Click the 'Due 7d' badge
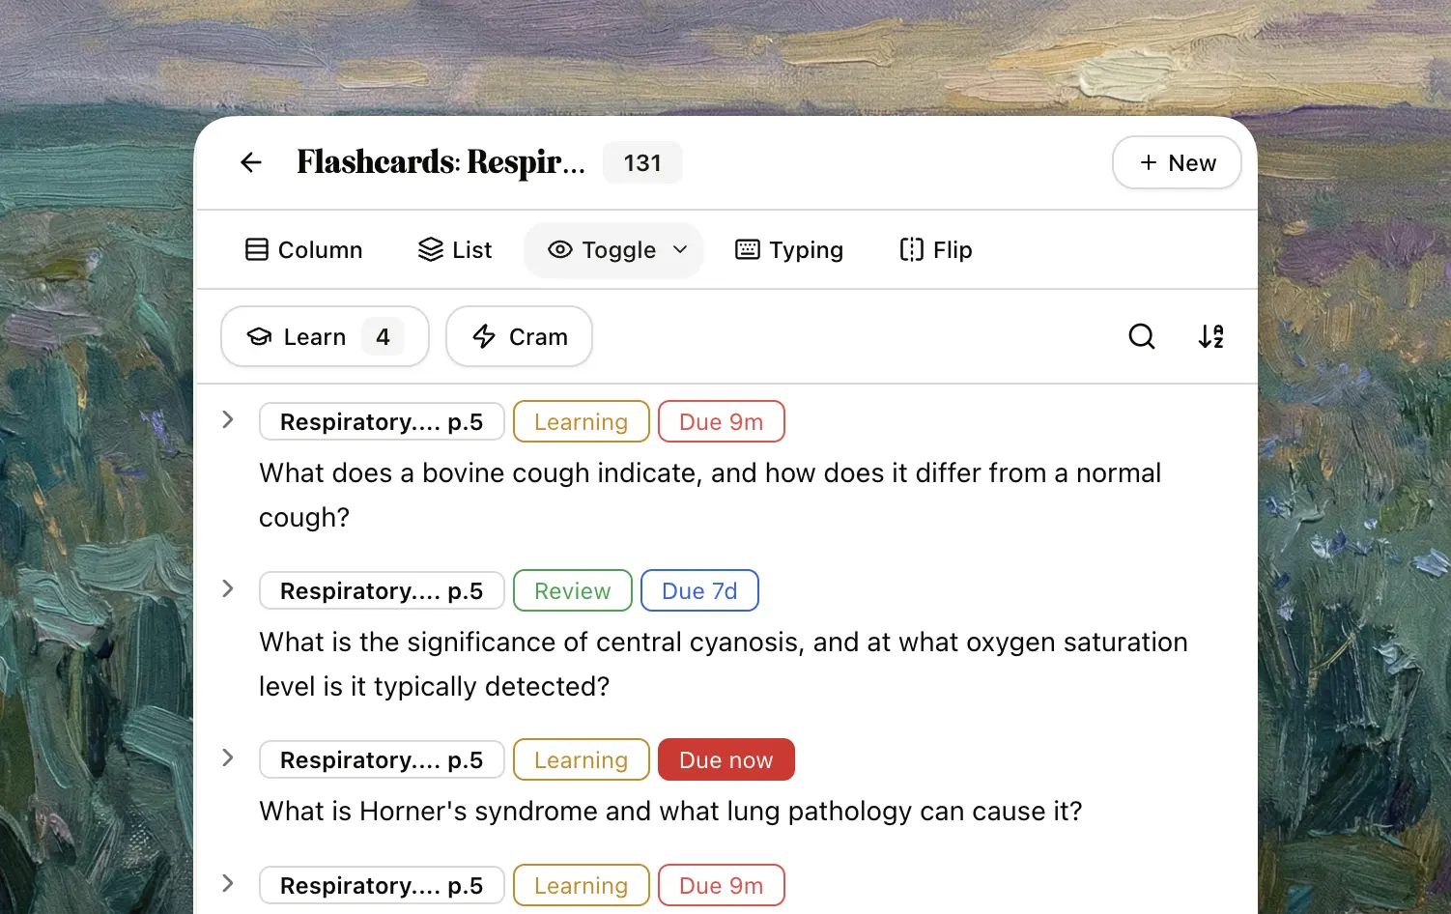The width and height of the screenshot is (1451, 914). point(699,590)
